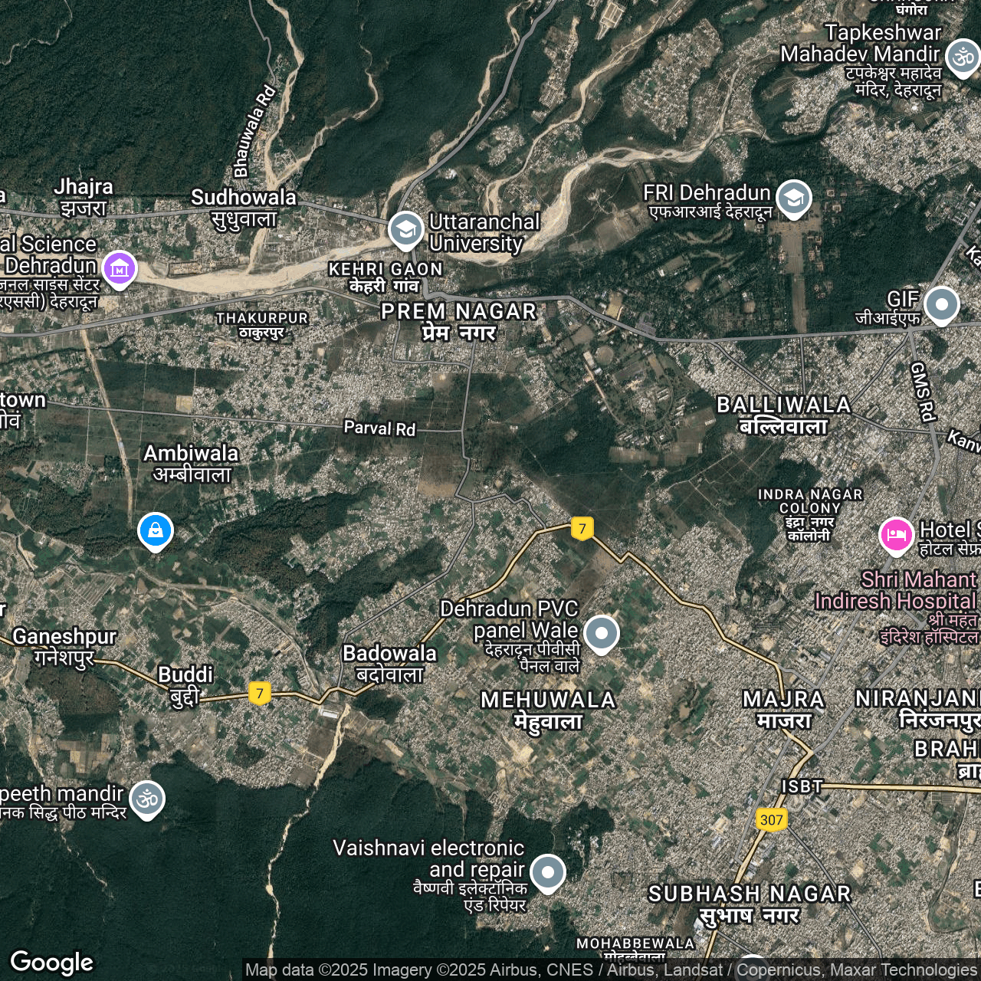The width and height of the screenshot is (981, 981).
Task: Select the FRI Dehradun graduation cap marker
Action: 793,198
